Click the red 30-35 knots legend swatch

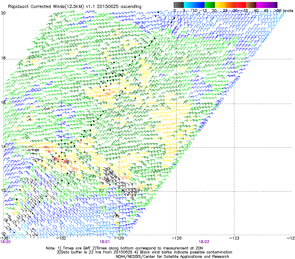point(241,5)
